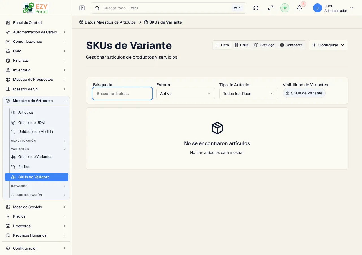Click the Panel de Control dashboard icon

click(8, 23)
